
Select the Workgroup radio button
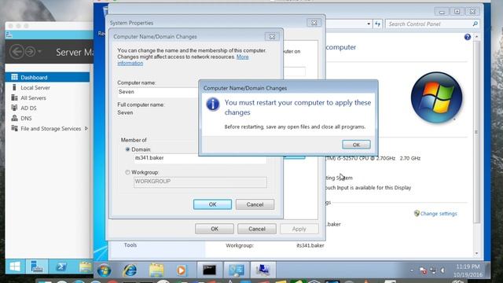click(127, 172)
